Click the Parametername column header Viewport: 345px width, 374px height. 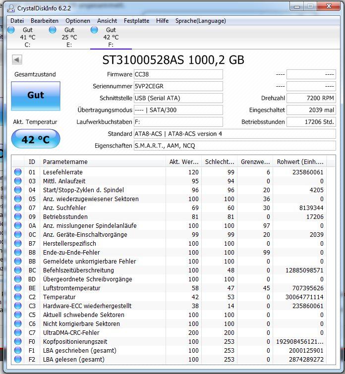pyautogui.click(x=103, y=161)
